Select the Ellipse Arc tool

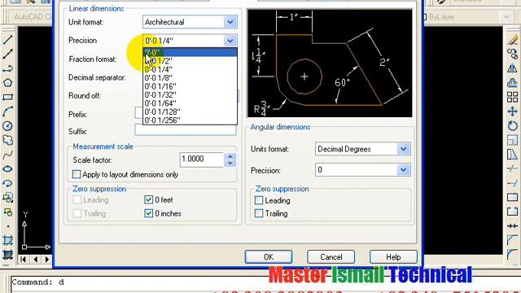coord(7,183)
